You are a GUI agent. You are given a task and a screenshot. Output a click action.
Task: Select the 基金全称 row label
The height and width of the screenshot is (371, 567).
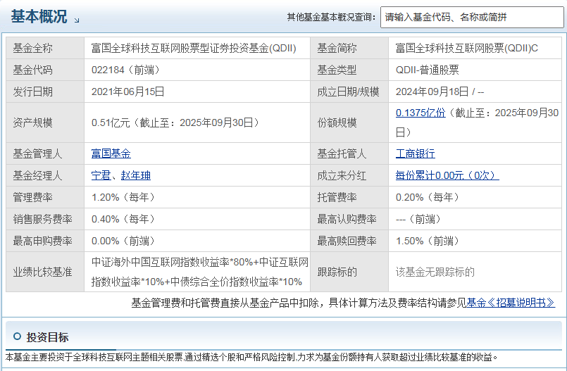pyautogui.click(x=32, y=48)
